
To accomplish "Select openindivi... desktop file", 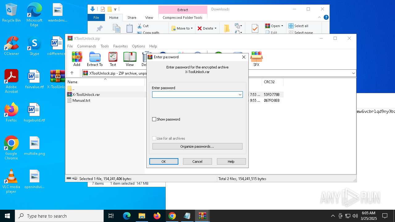I will 34,179.
